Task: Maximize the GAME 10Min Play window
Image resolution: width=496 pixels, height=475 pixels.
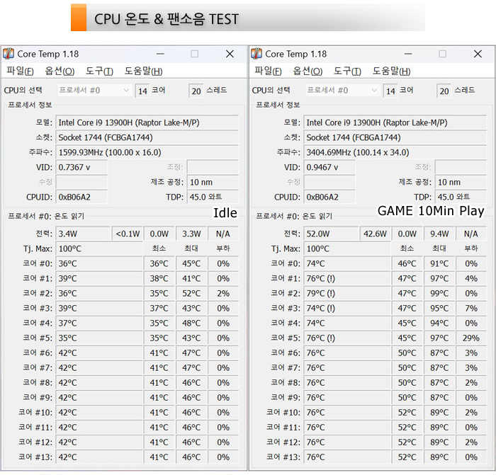Action: pos(443,54)
